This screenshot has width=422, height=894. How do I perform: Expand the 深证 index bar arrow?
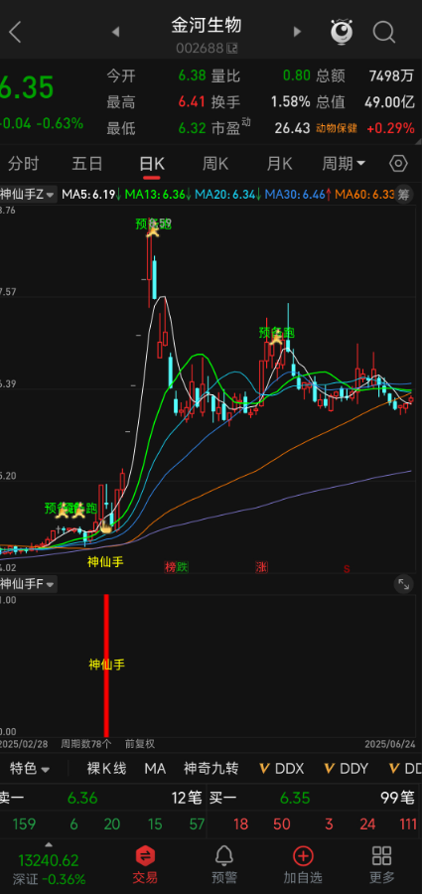coord(49,845)
